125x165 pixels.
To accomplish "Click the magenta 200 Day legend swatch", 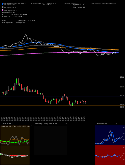I will tap(2, 10).
